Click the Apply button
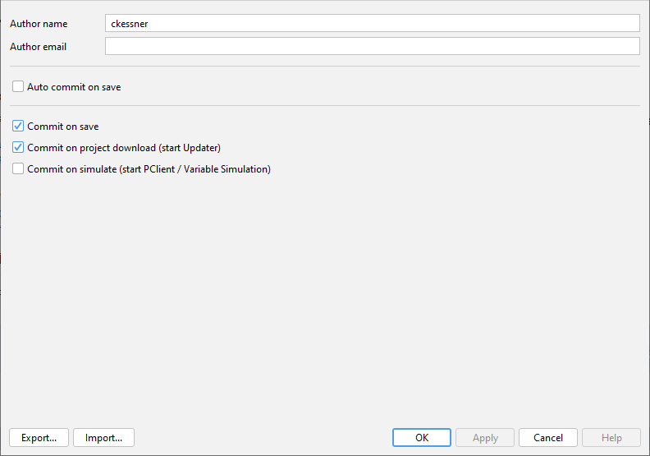 point(485,438)
